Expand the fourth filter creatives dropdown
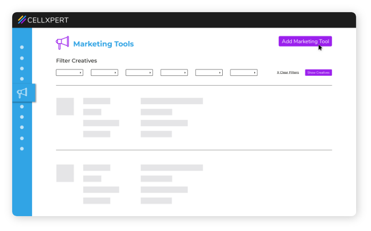 tap(174, 72)
